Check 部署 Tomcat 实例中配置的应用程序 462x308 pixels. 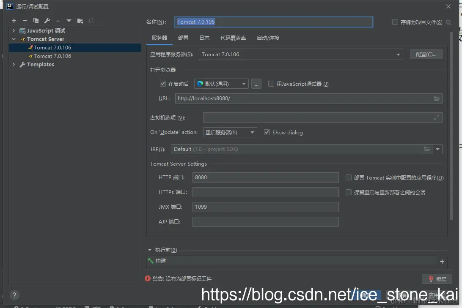tap(349, 177)
